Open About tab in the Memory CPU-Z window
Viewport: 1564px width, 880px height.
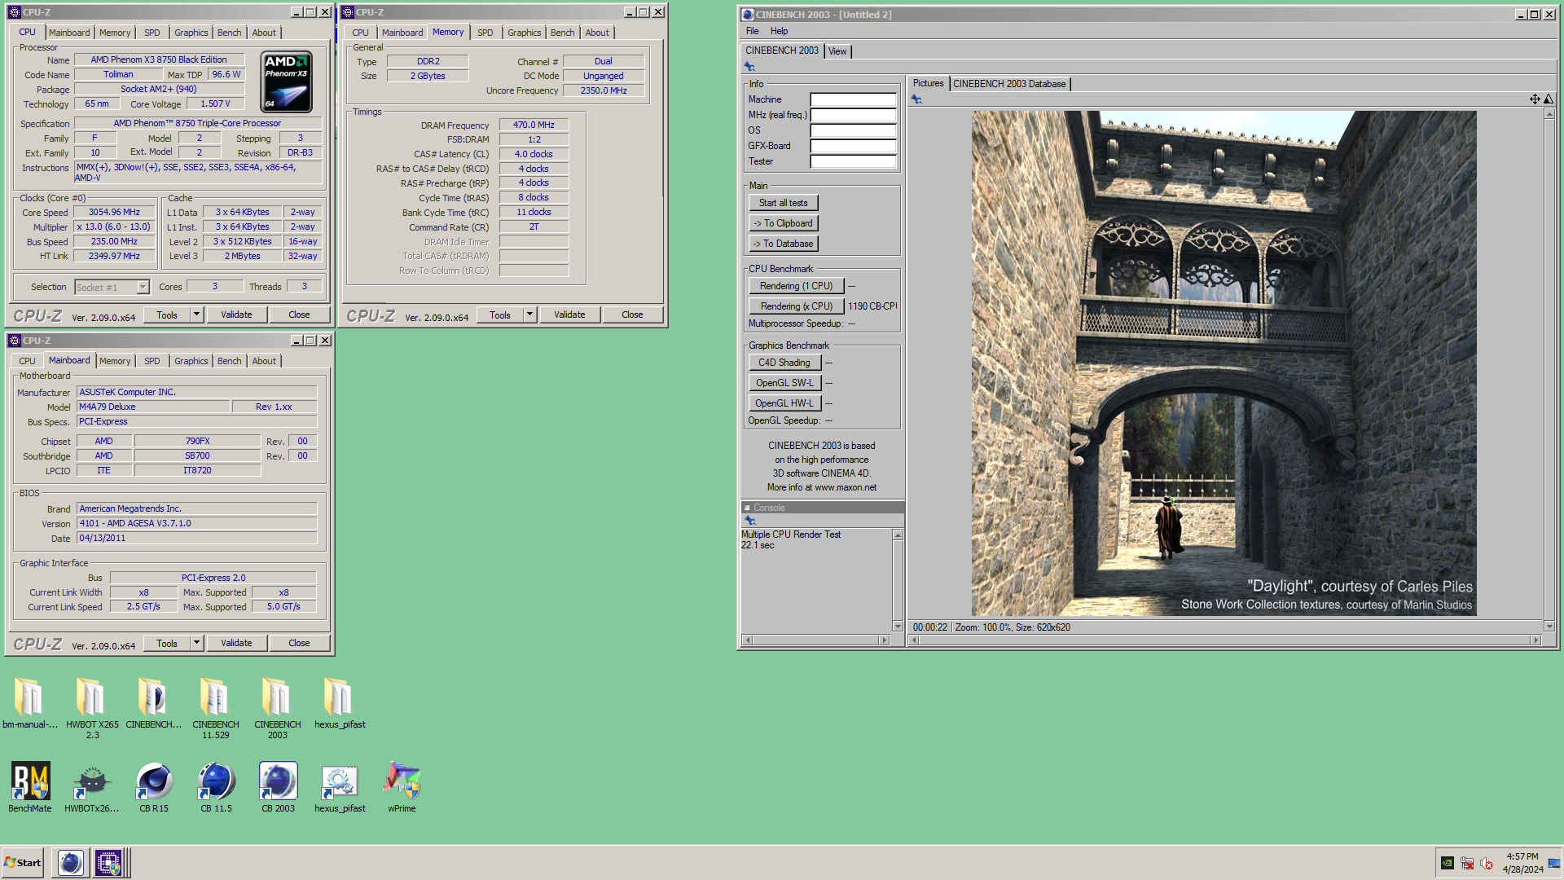[x=597, y=33]
